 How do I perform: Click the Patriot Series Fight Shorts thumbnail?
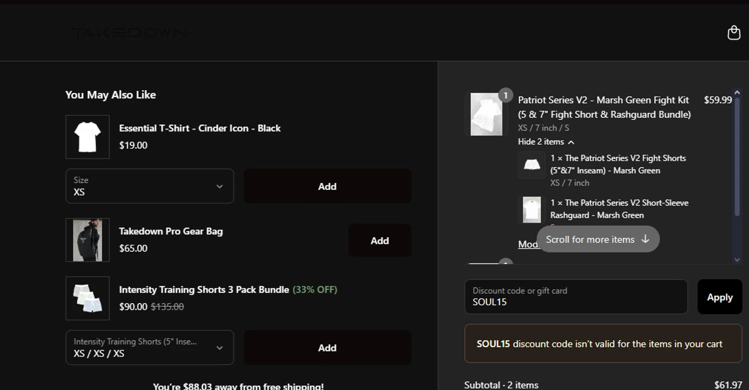point(531,165)
